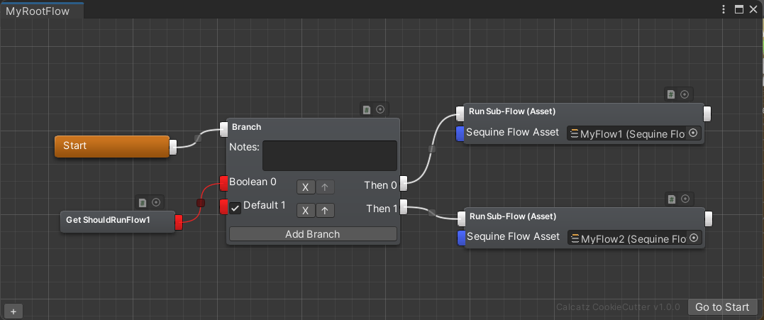Remove Boolean 0 branch with X button
The image size is (764, 320).
(306, 187)
